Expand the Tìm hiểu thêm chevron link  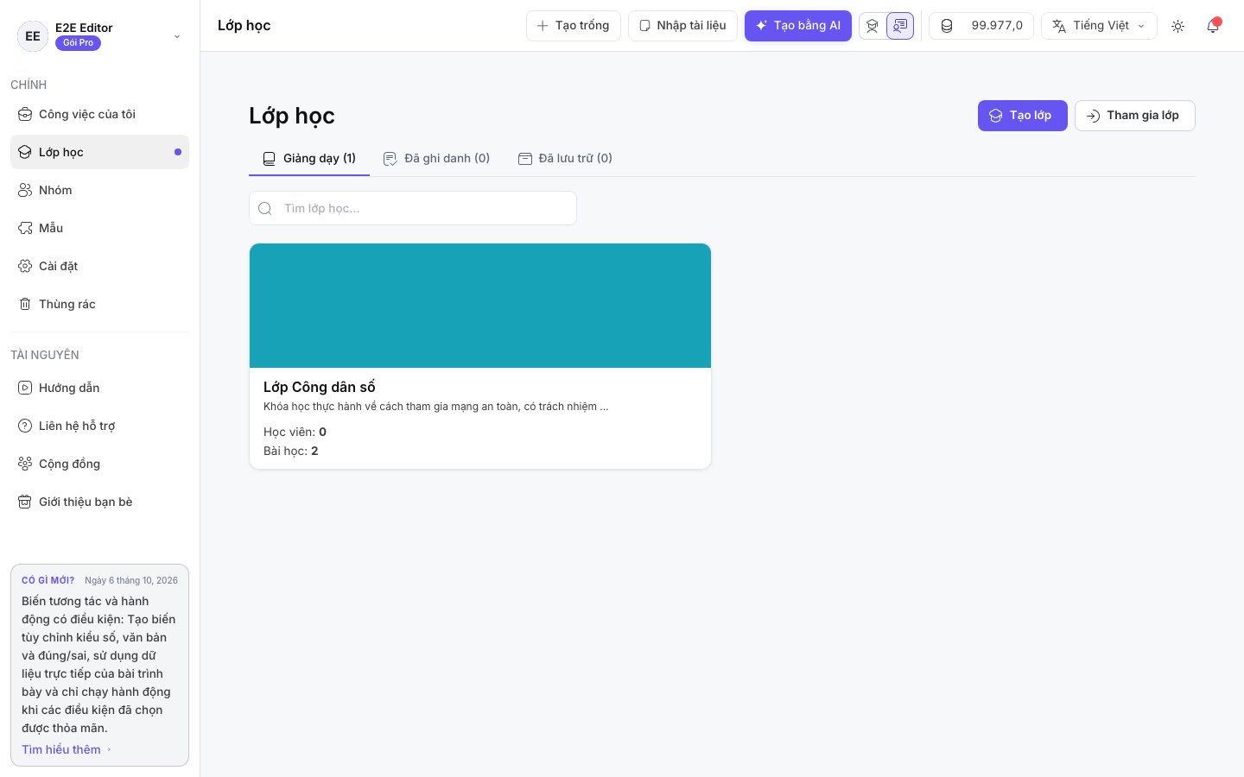[x=67, y=749]
